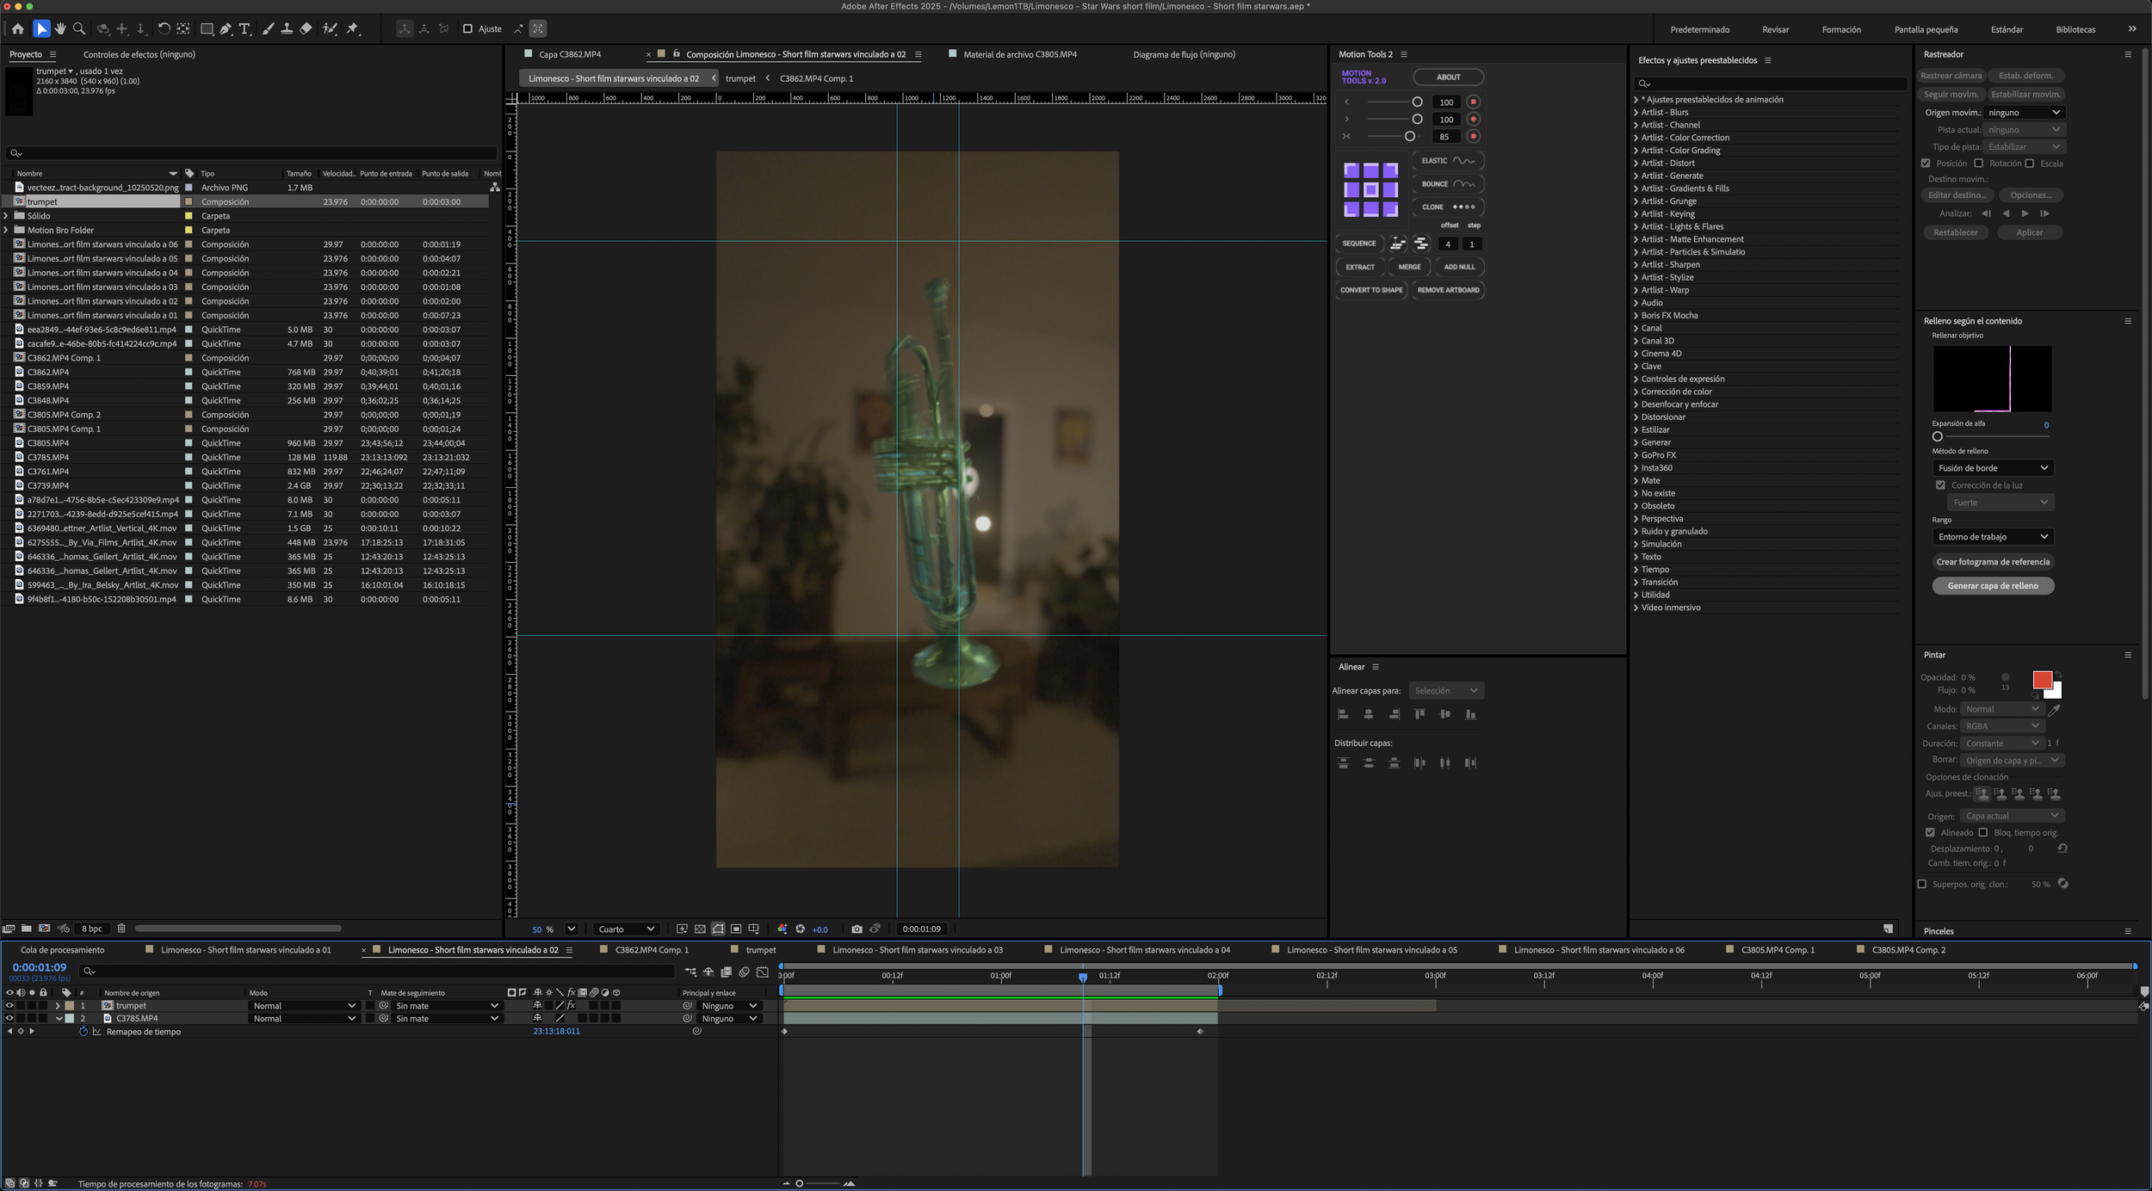The height and width of the screenshot is (1191, 2152).
Task: Switch to the trumpet timeline tab
Action: pos(760,950)
